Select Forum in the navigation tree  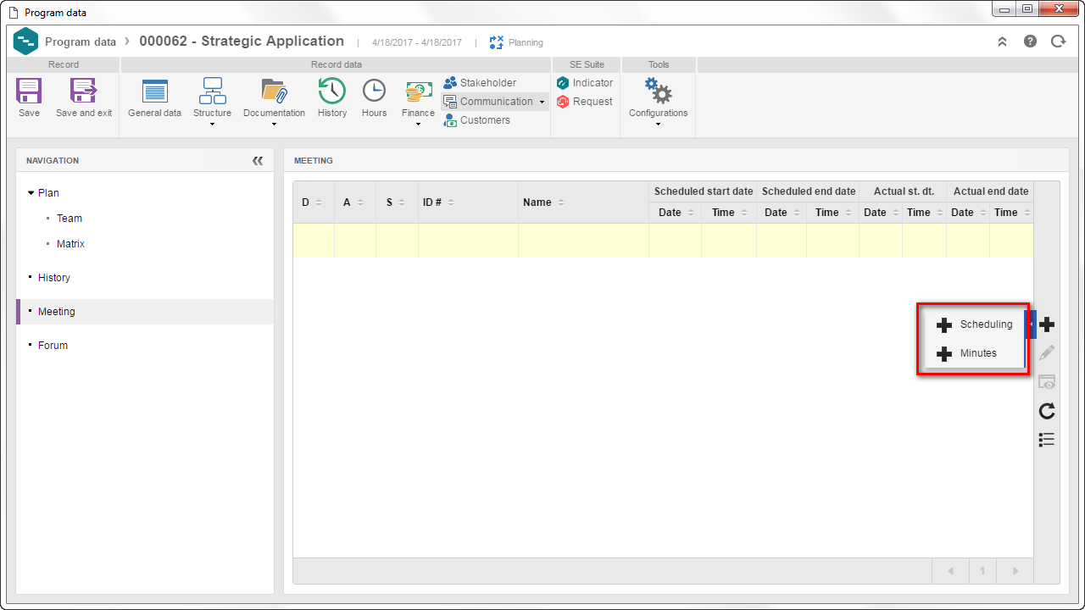[53, 346]
